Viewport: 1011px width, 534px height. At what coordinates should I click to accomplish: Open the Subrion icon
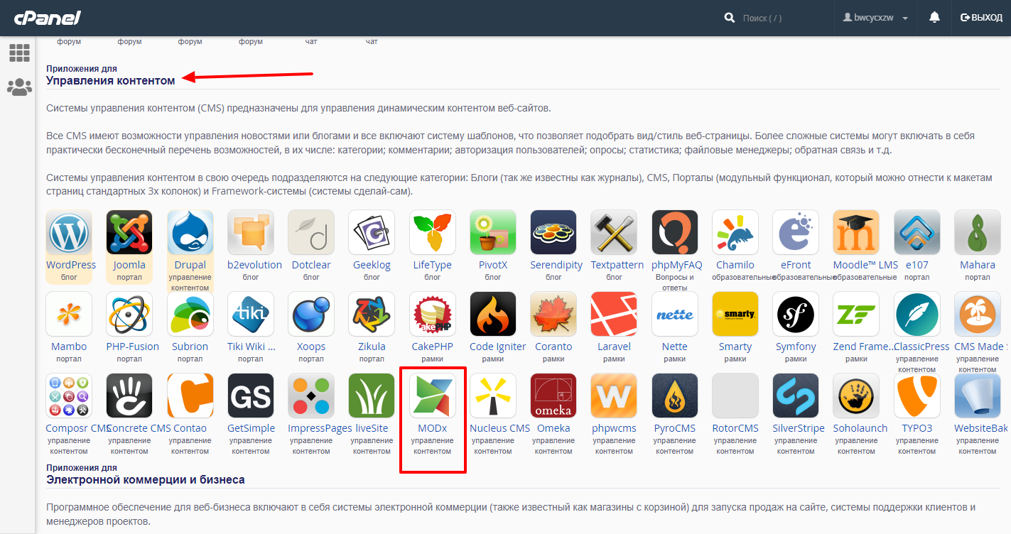pos(190,315)
